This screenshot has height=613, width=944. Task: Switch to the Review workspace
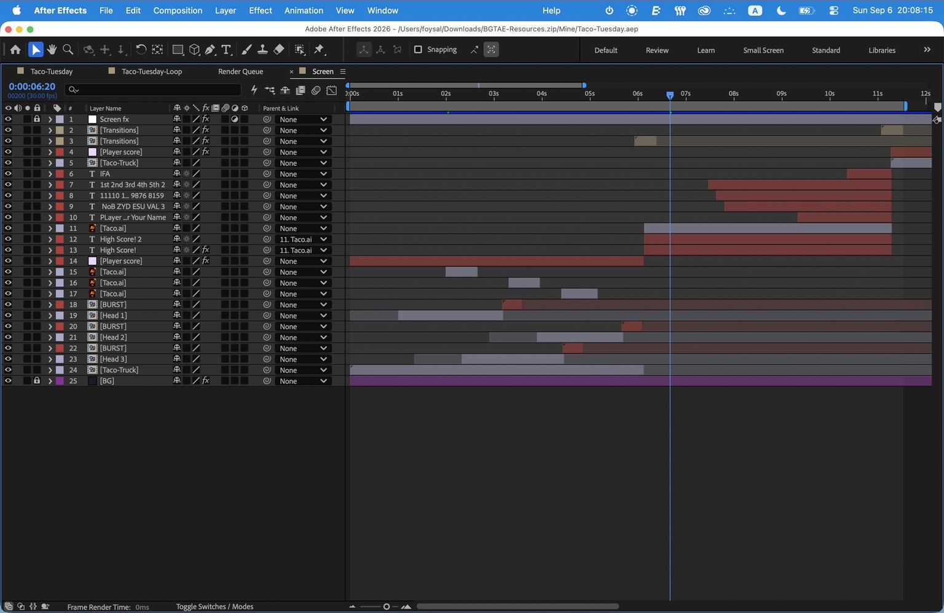point(657,50)
